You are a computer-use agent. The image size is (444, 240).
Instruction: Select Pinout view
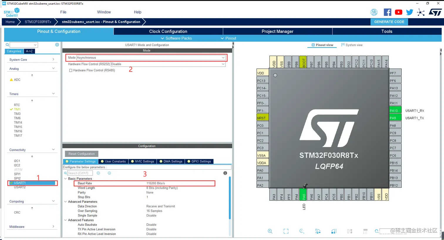click(322, 45)
